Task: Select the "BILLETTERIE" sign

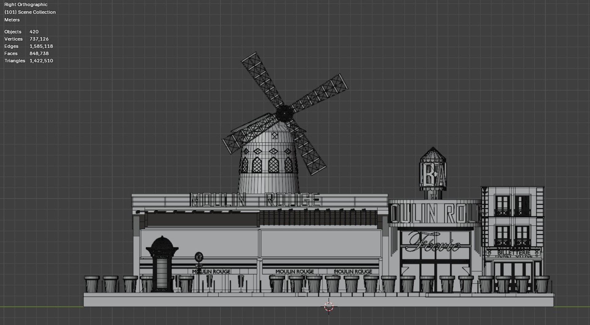Action: (x=514, y=253)
